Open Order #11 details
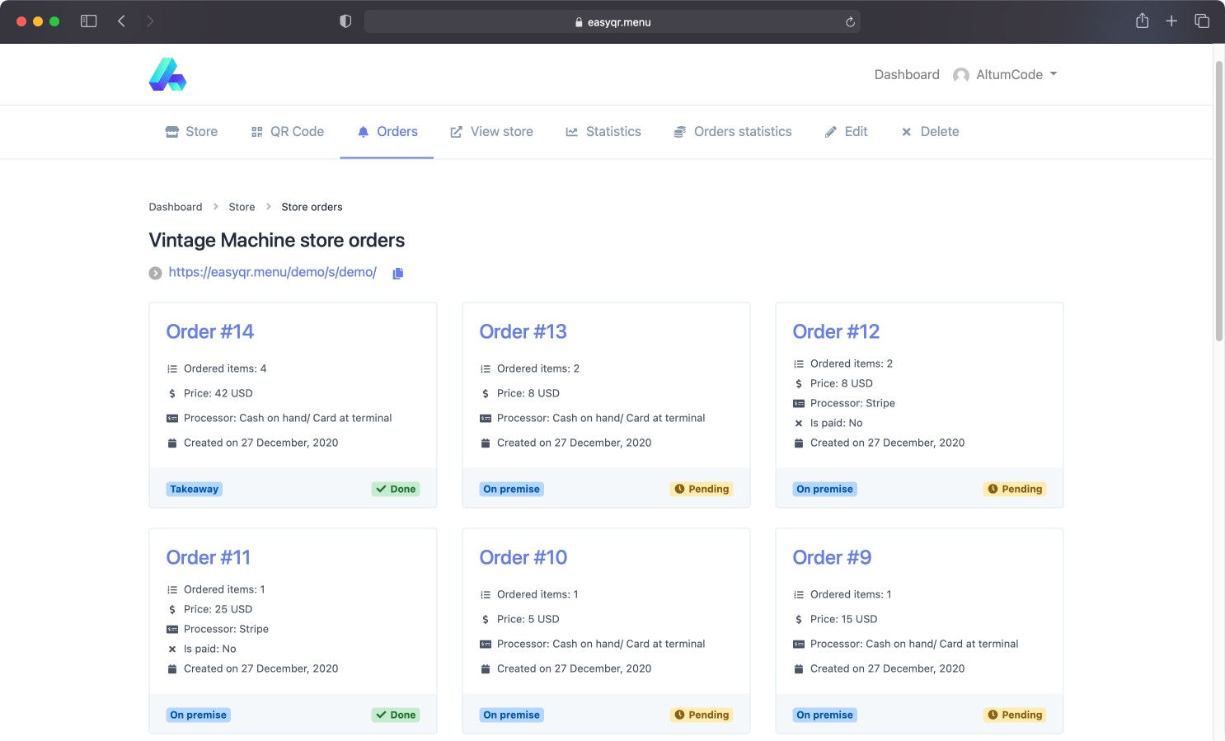Screen dimensions: 1225x741 [209, 557]
